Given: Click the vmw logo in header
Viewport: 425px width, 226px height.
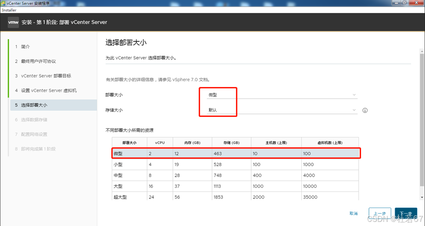Looking at the screenshot, I should click(x=13, y=22).
